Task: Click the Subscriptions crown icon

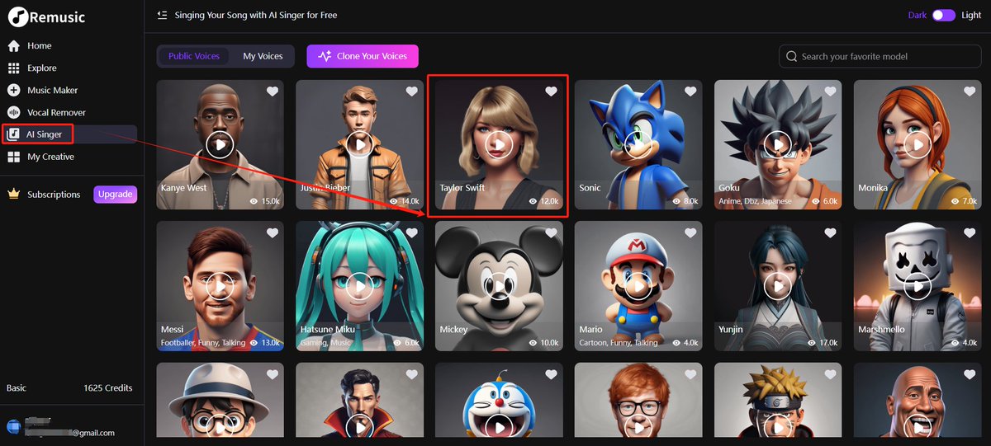Action: tap(13, 195)
